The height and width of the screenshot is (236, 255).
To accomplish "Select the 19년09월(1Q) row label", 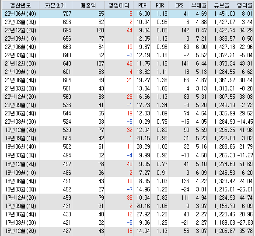I will point(21,138).
